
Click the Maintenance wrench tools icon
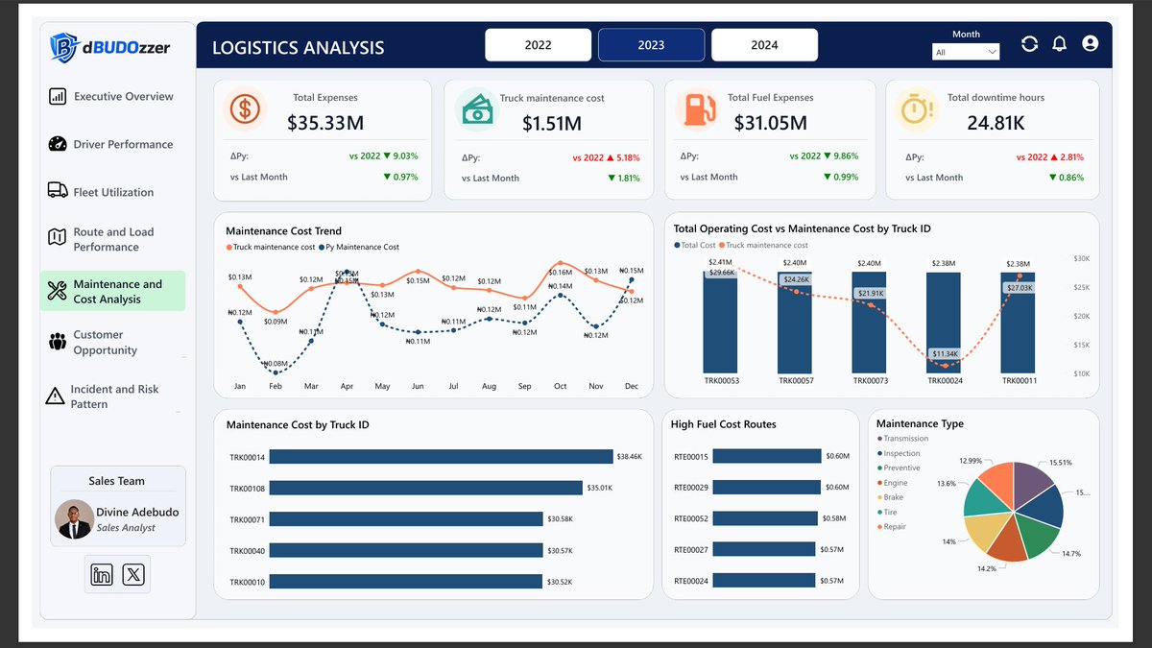[57, 291]
